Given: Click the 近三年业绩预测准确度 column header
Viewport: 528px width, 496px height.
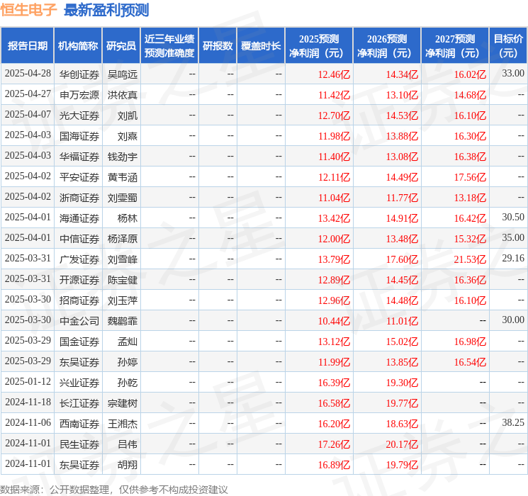Looking at the screenshot, I should (x=169, y=46).
